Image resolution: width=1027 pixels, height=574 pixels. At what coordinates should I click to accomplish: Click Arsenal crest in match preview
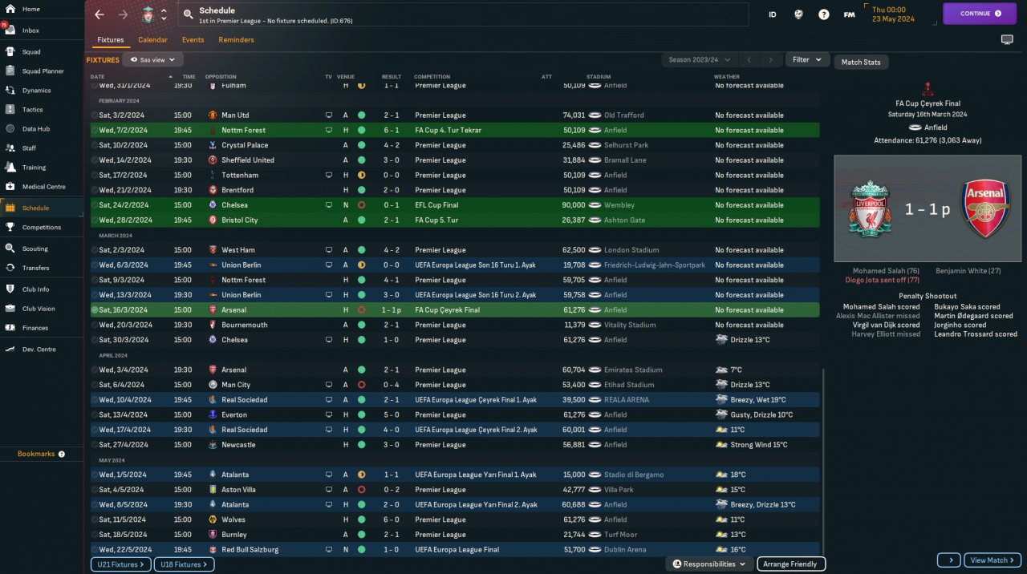985,209
